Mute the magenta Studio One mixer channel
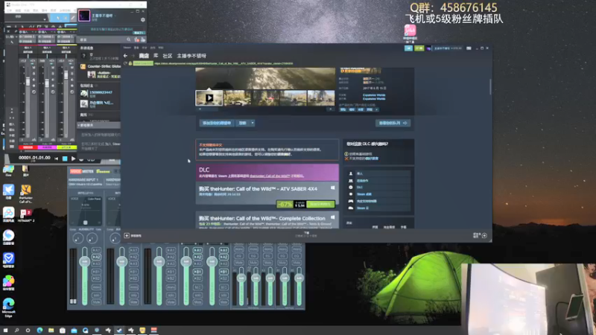 point(53,68)
